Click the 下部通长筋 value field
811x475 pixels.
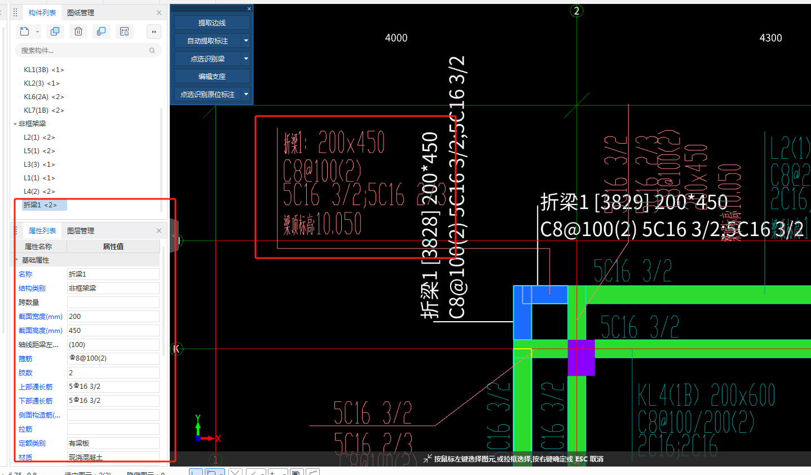[x=113, y=401]
